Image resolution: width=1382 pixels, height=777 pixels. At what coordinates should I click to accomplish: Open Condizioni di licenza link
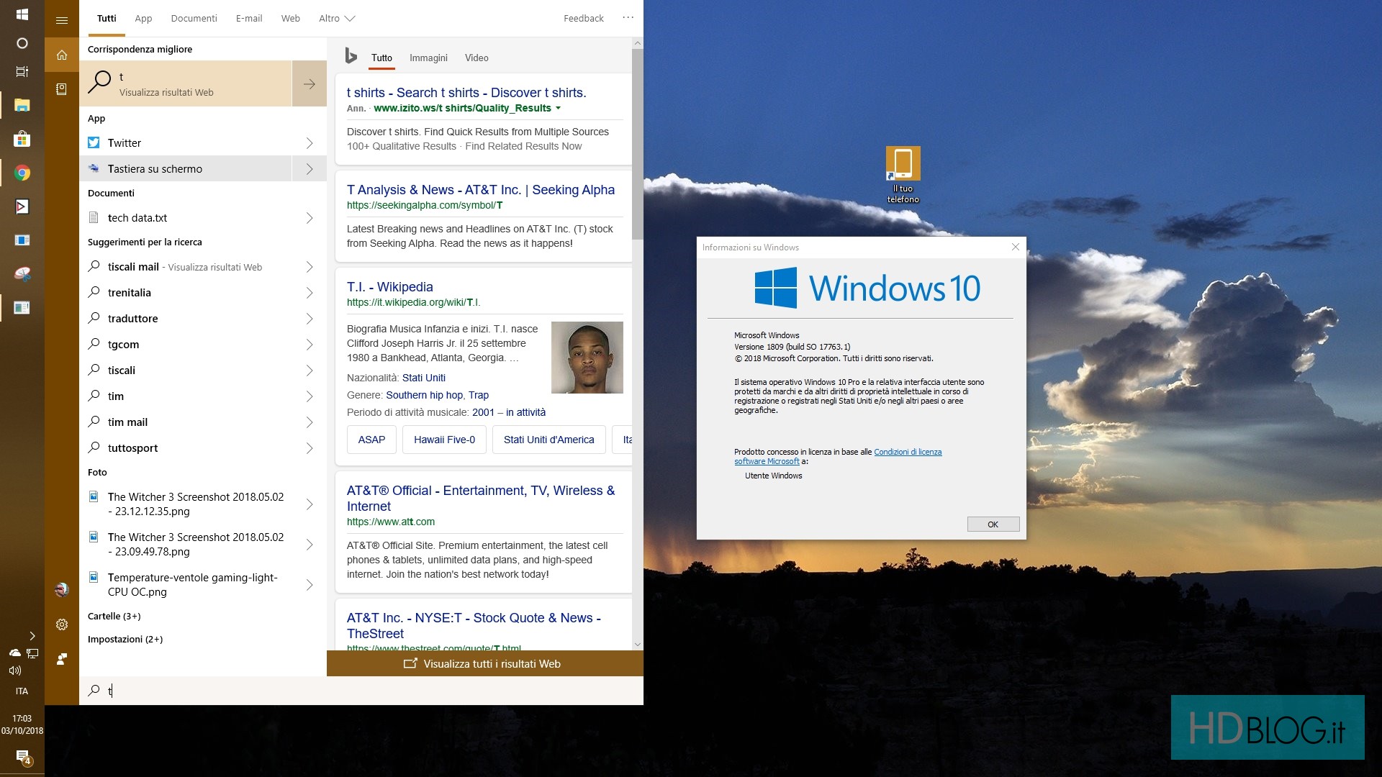point(907,452)
